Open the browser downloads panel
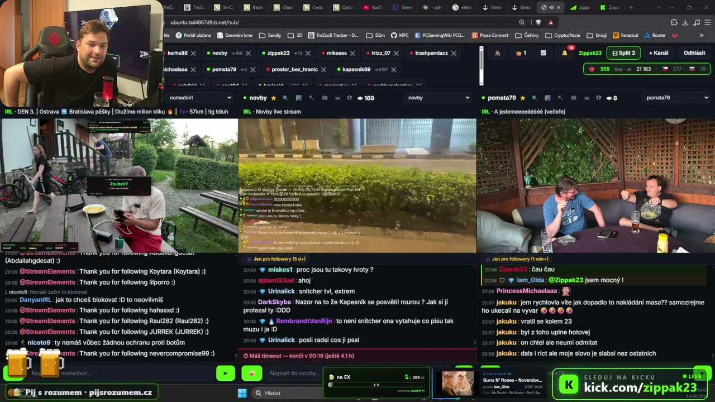This screenshot has height=402, width=715. click(685, 22)
